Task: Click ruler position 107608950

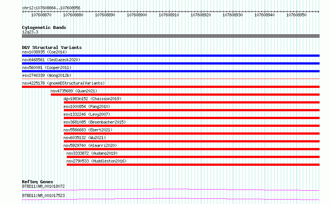Action: point(296,15)
